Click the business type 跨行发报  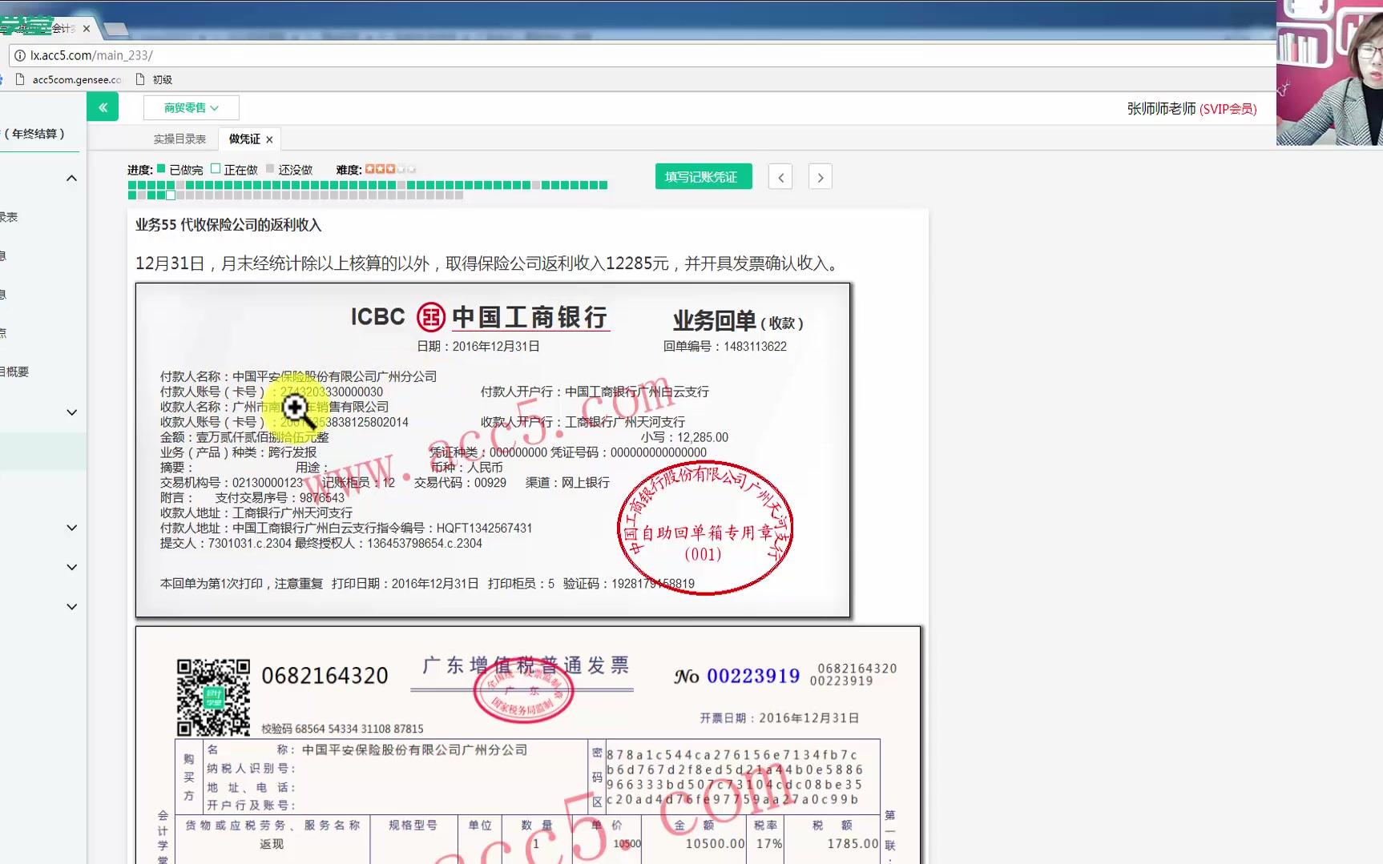pos(292,452)
